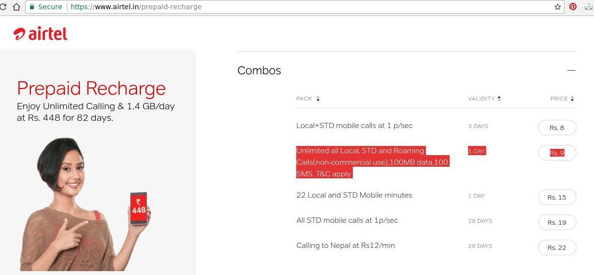Collapse the Combos section
594x275 pixels.
point(571,70)
